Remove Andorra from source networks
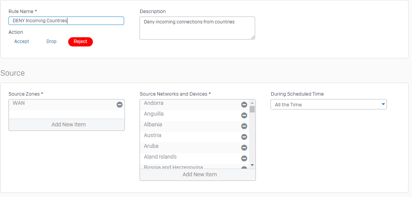This screenshot has height=197, width=412. point(244,105)
